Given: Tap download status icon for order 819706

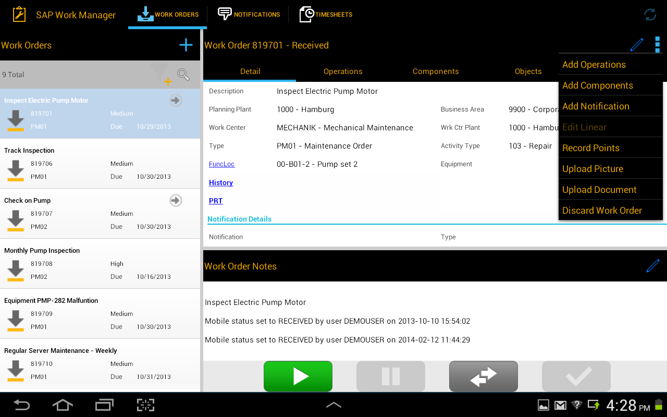Looking at the screenshot, I should 16,170.
